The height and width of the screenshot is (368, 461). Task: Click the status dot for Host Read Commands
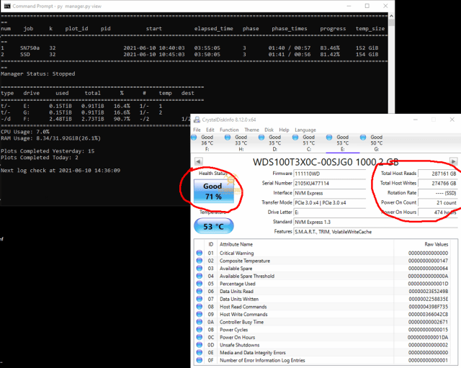coord(200,306)
